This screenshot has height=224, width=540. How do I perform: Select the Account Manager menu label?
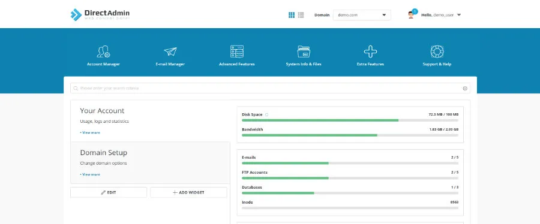click(103, 64)
